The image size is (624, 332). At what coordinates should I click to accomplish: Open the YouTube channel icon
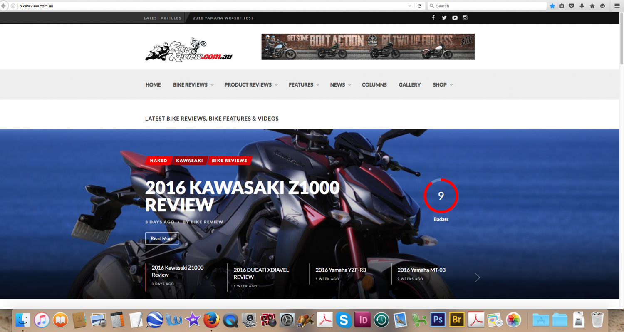[x=455, y=18]
